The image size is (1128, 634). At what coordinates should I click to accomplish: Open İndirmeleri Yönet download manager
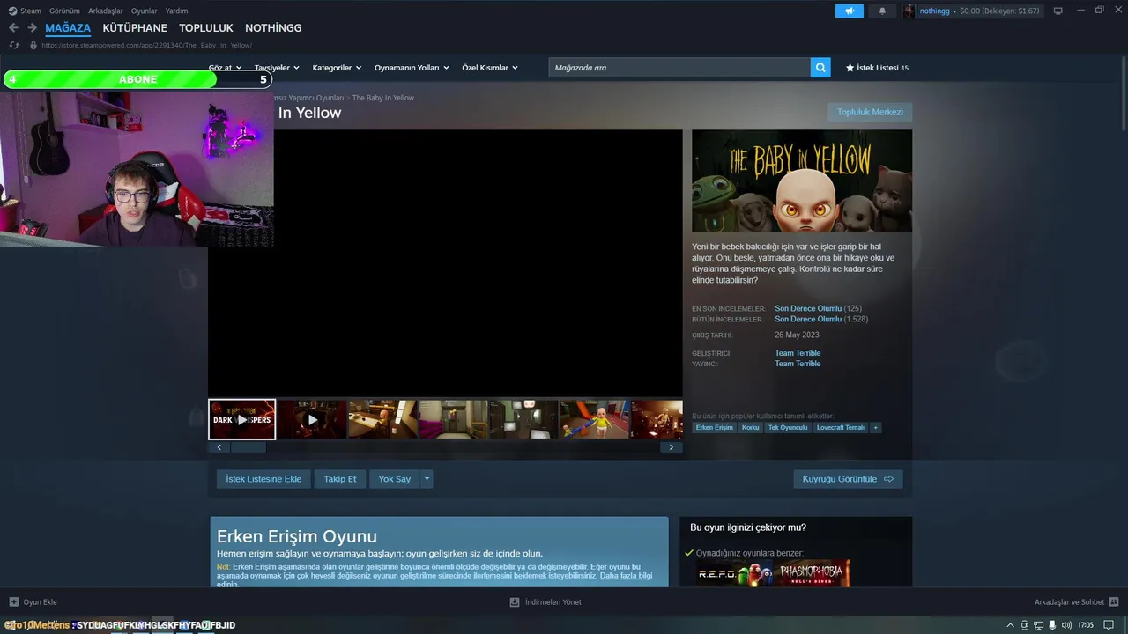[x=545, y=602]
